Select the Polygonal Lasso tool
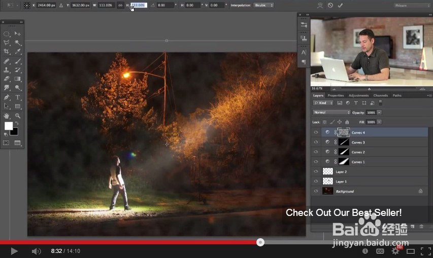 click(x=7, y=43)
